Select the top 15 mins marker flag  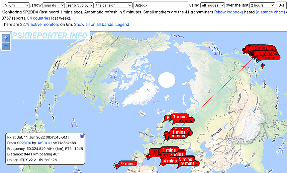259,48
